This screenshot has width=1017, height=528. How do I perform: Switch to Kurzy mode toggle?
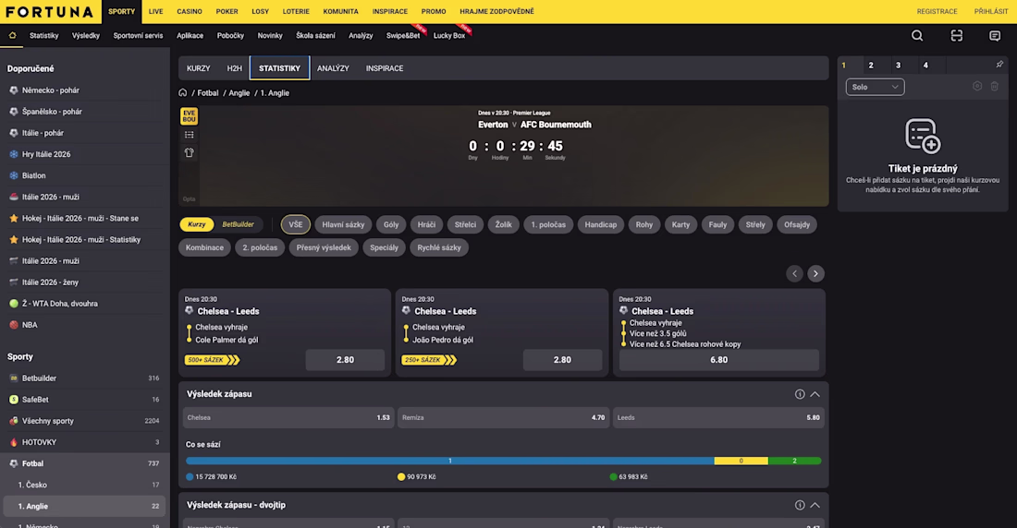(197, 224)
